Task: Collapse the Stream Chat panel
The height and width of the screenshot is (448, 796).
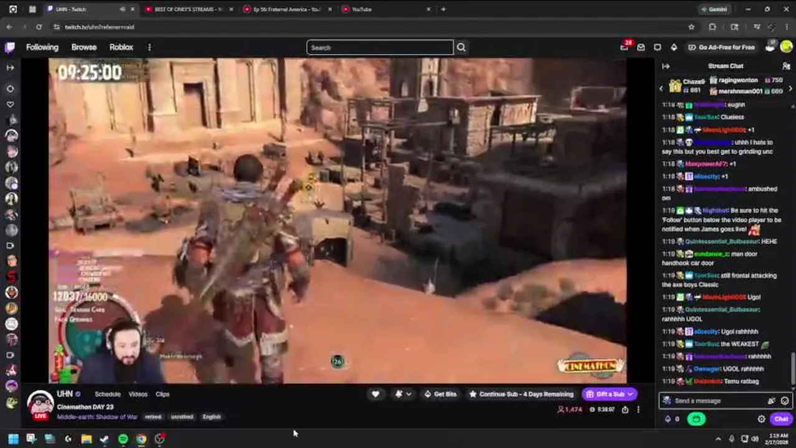Action: click(666, 66)
